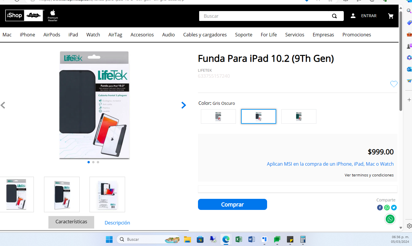This screenshot has height=246, width=412.
Task: Open the Promociones menu
Action: tap(357, 35)
